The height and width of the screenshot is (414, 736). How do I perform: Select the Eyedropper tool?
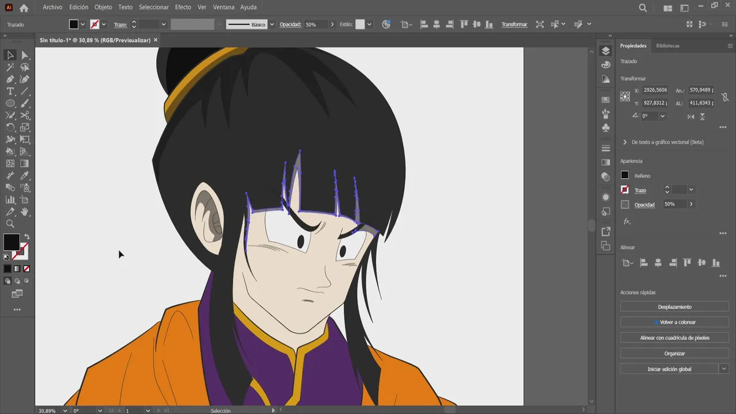pyautogui.click(x=25, y=176)
